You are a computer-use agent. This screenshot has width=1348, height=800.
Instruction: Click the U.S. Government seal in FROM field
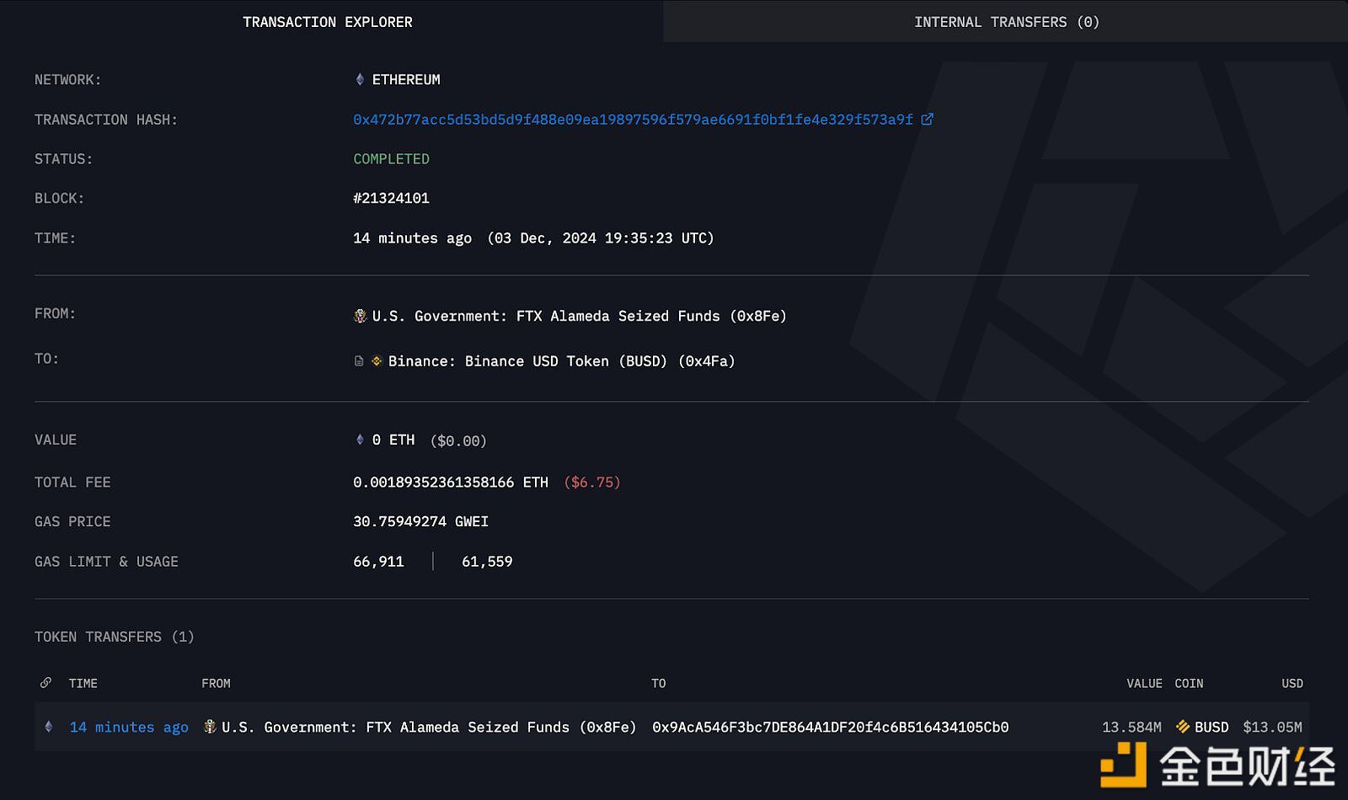[x=360, y=316]
